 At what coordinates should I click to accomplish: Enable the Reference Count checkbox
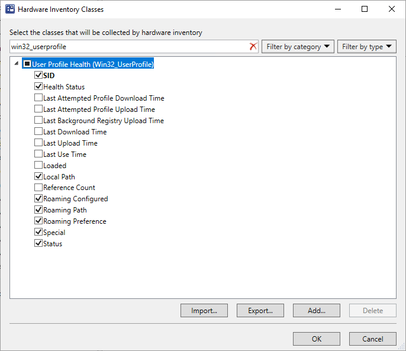click(38, 187)
